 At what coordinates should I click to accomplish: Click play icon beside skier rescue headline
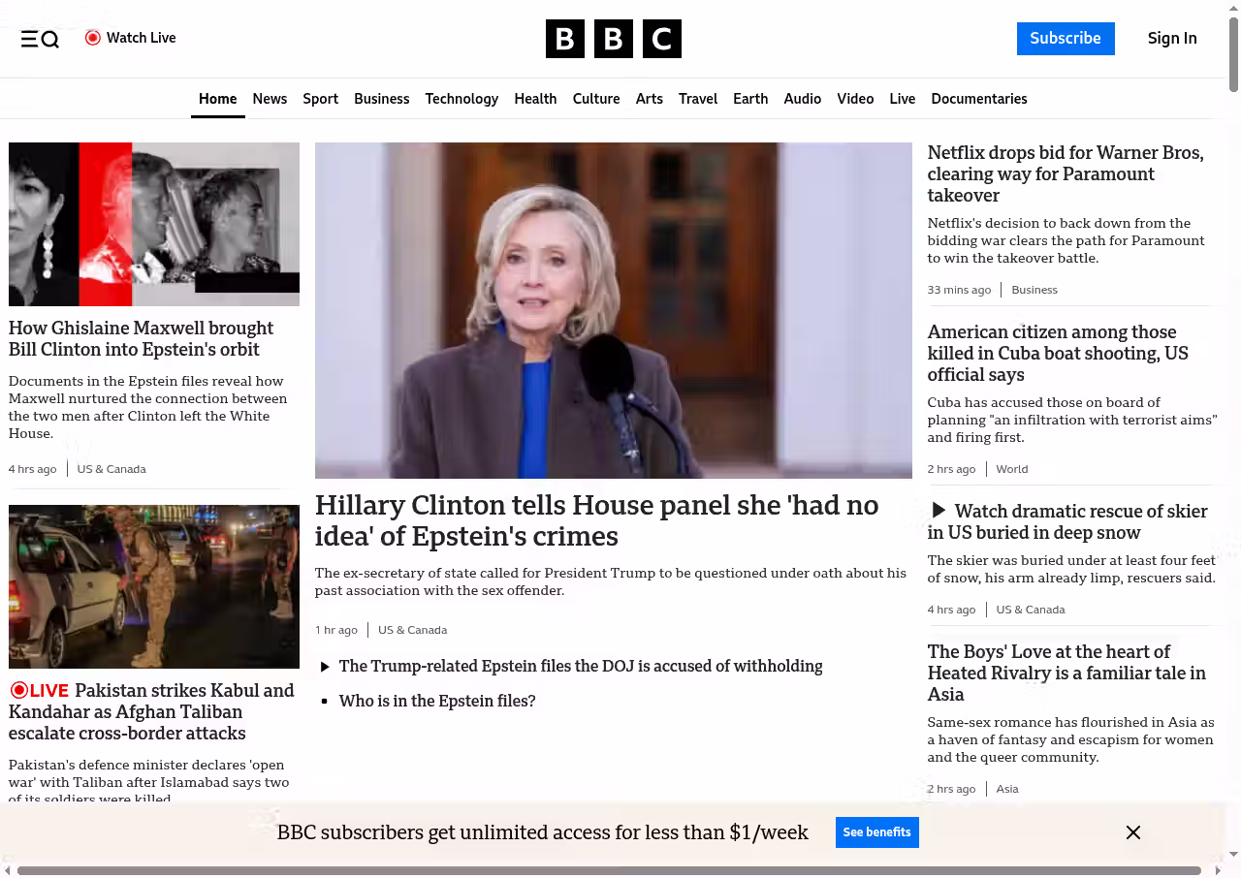(x=938, y=511)
